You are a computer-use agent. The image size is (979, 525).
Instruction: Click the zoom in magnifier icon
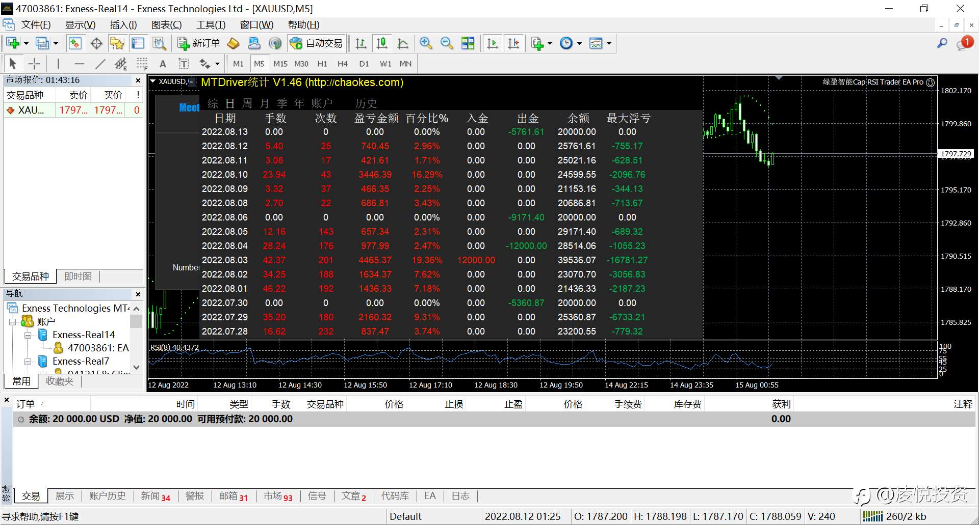[426, 44]
